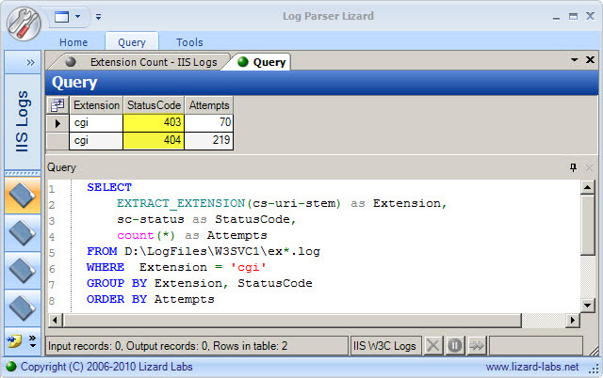Click the Attempts value 70

pyautogui.click(x=209, y=123)
